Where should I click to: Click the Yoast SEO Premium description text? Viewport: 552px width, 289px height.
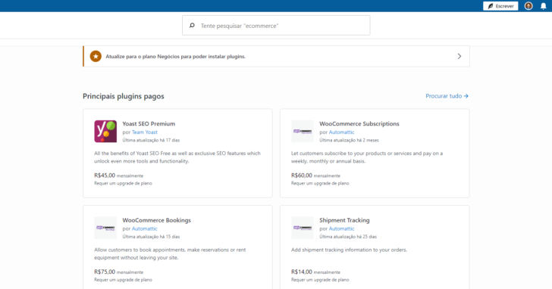tap(177, 157)
